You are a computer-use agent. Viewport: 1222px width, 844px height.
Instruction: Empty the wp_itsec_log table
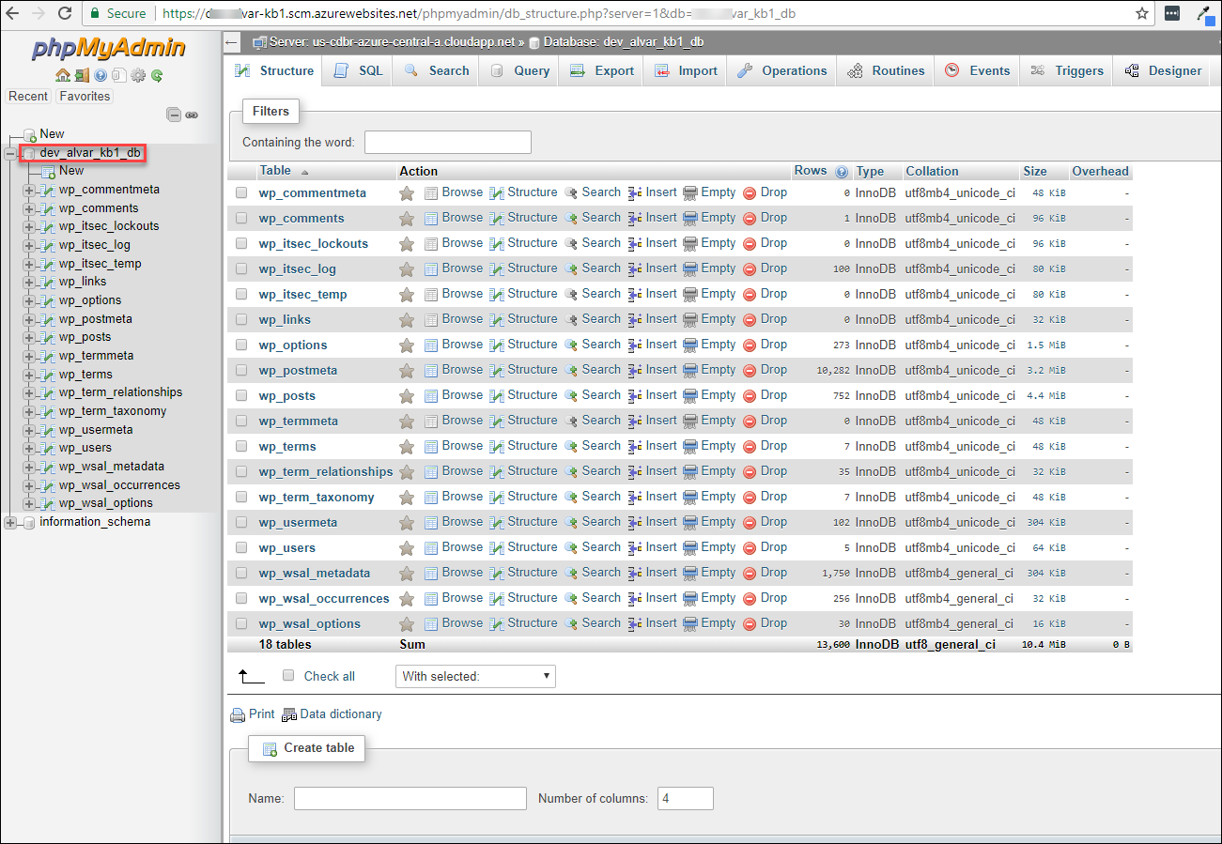(709, 269)
